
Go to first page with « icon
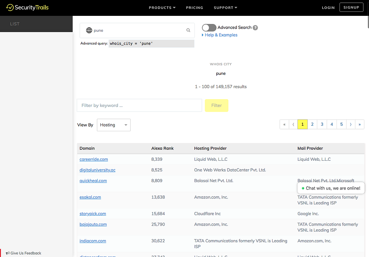point(284,124)
